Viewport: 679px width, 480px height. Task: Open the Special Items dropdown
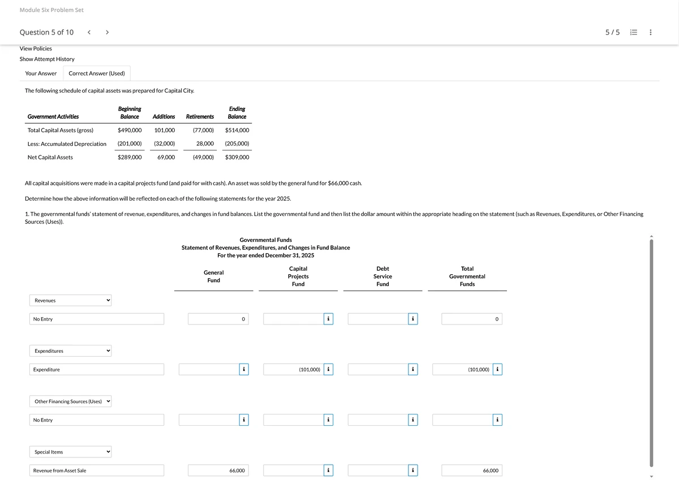70,452
